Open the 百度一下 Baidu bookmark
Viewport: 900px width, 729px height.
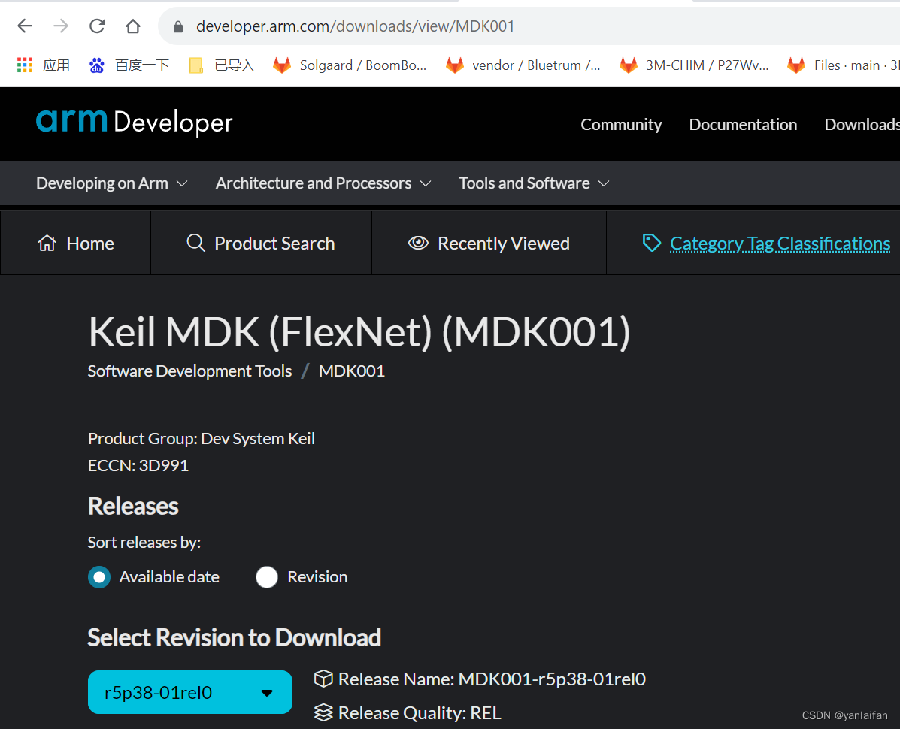coord(129,65)
